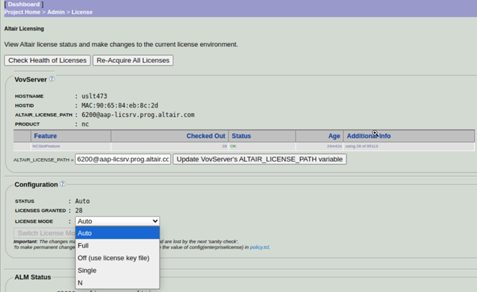Click the Switch License Mode button
The width and height of the screenshot is (477, 292).
pyautogui.click(x=44, y=233)
